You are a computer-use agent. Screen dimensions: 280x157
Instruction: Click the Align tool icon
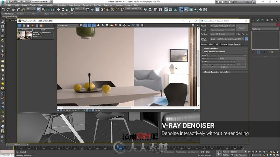click(x=150, y=9)
